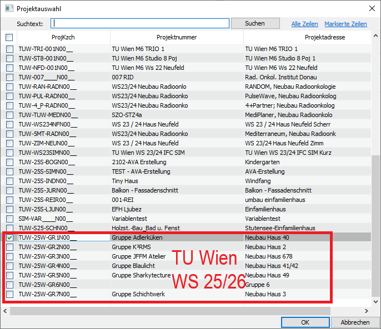Click the horizontal scrollbar right arrow

tap(367, 311)
